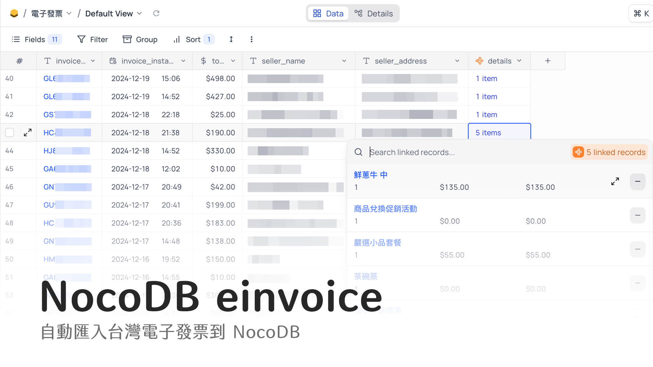Viewport: 653px width, 367px height.
Task: Open the seller_name column header dropdown
Action: point(344,61)
